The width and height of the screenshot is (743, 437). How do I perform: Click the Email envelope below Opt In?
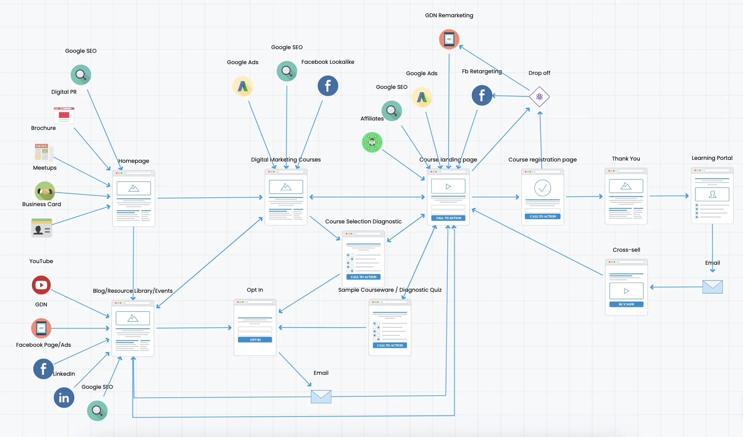tap(321, 397)
